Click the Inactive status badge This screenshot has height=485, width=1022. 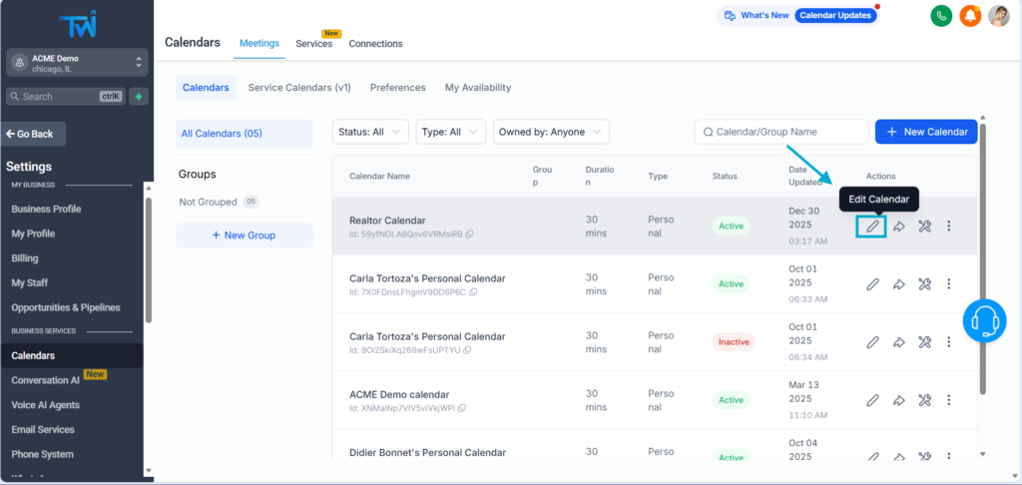tap(734, 342)
